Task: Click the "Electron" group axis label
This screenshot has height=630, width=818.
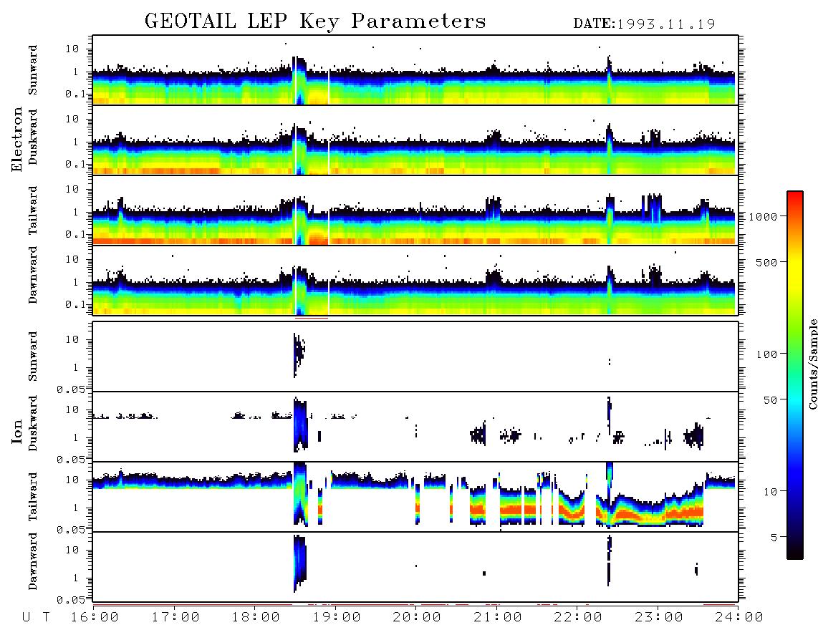Action: pyautogui.click(x=17, y=139)
